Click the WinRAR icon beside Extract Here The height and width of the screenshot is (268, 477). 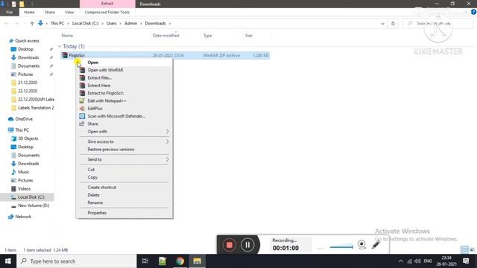click(82, 86)
